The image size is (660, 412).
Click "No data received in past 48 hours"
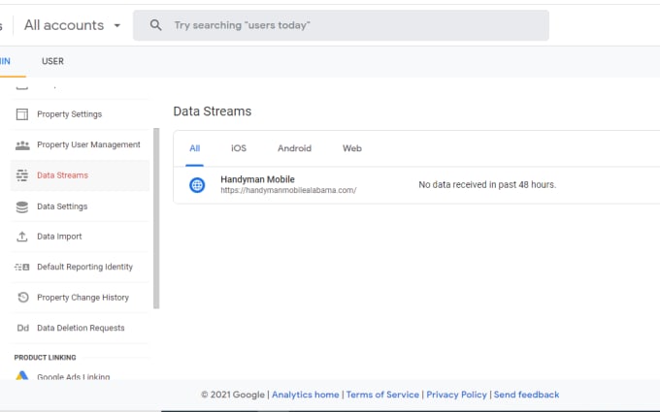tap(487, 185)
